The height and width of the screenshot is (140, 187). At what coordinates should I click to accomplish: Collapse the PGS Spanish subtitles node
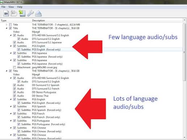(x=11, y=106)
